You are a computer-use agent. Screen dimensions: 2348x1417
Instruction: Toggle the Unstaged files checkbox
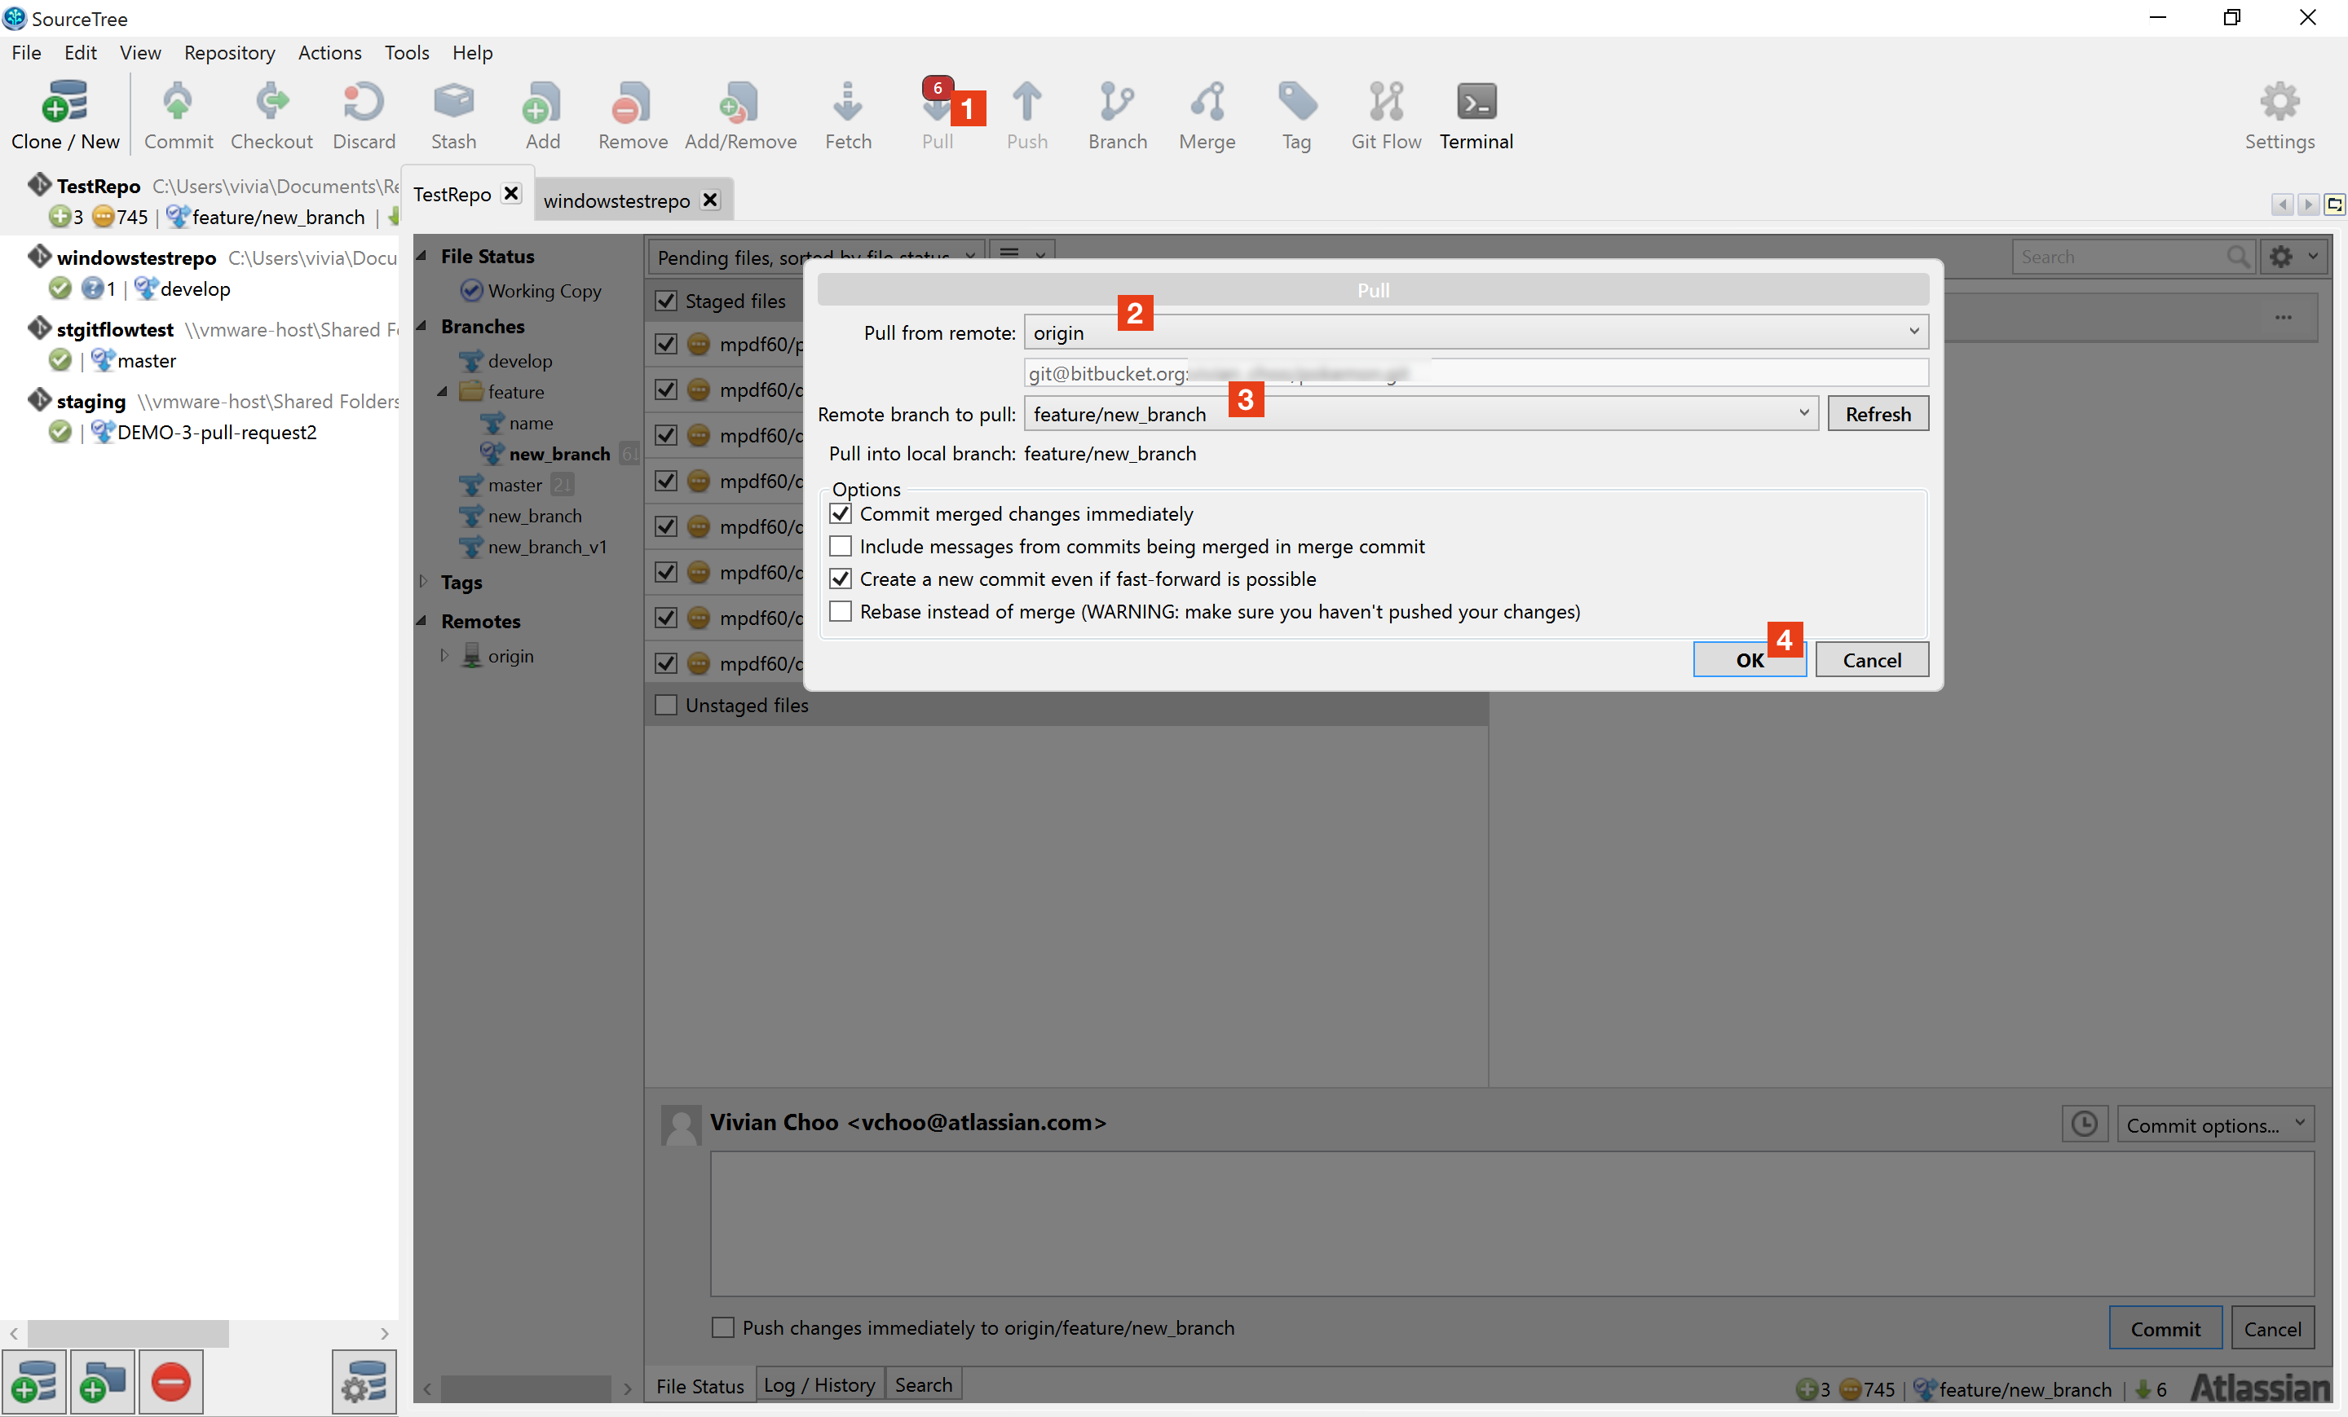[x=666, y=705]
